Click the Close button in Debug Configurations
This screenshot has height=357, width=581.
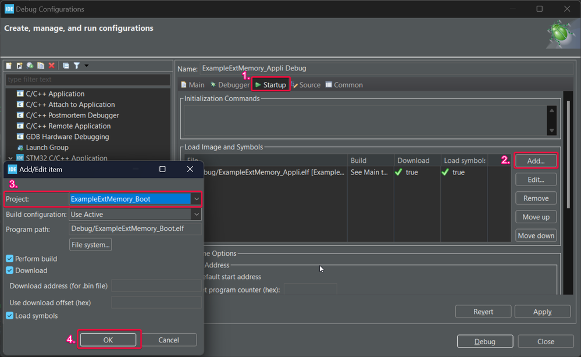tap(546, 341)
